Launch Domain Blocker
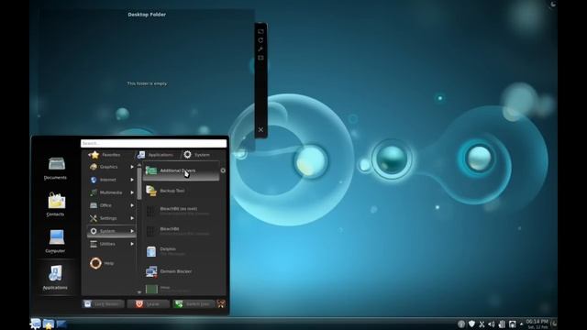The width and height of the screenshot is (587, 330). (182, 271)
